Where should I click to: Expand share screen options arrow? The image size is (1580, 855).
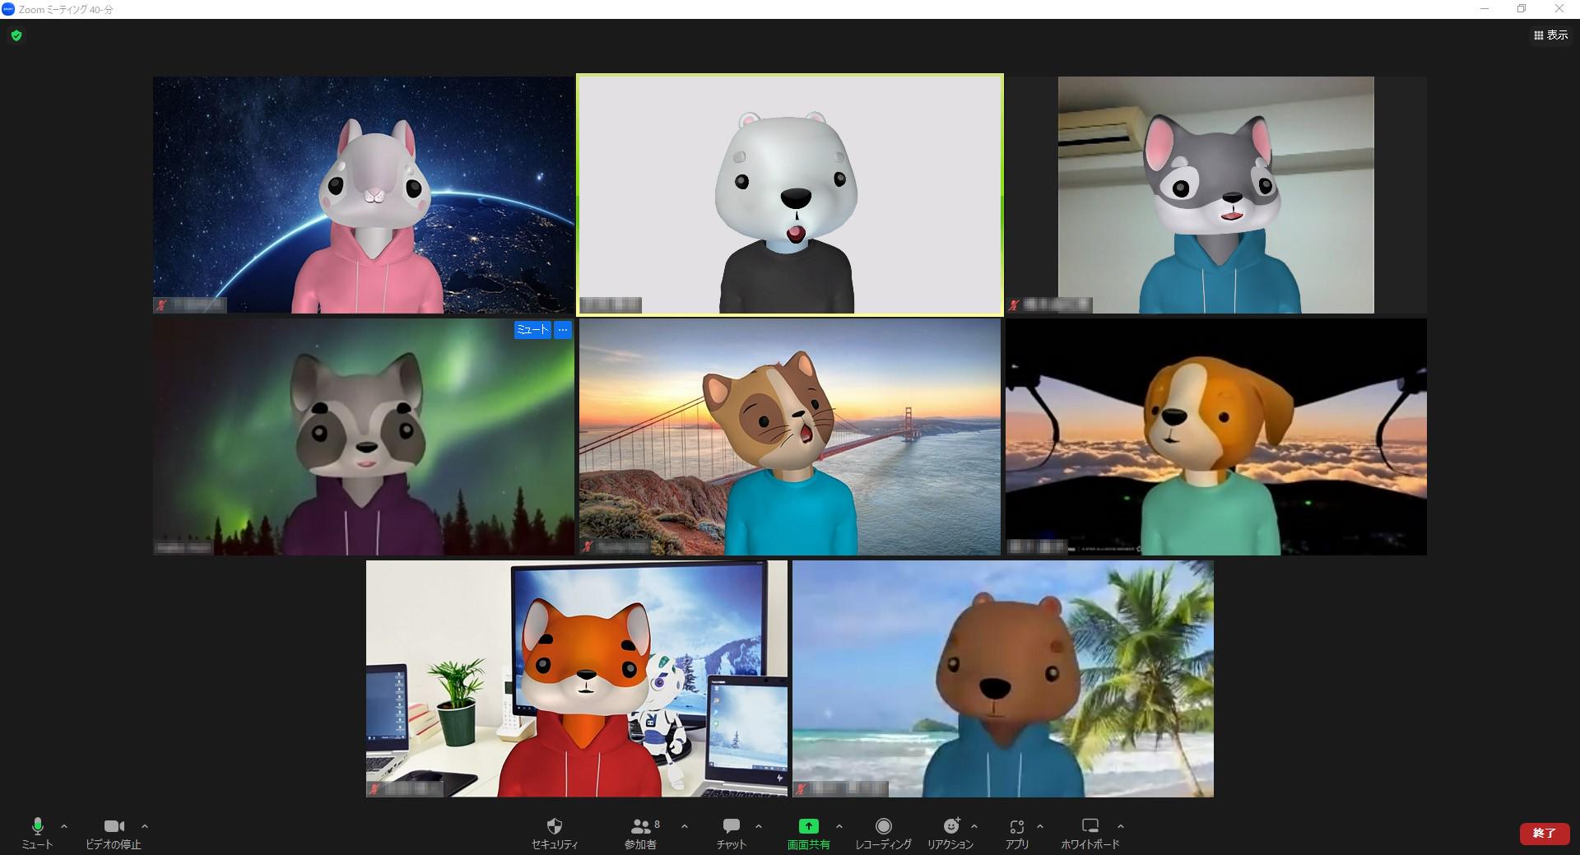[839, 826]
